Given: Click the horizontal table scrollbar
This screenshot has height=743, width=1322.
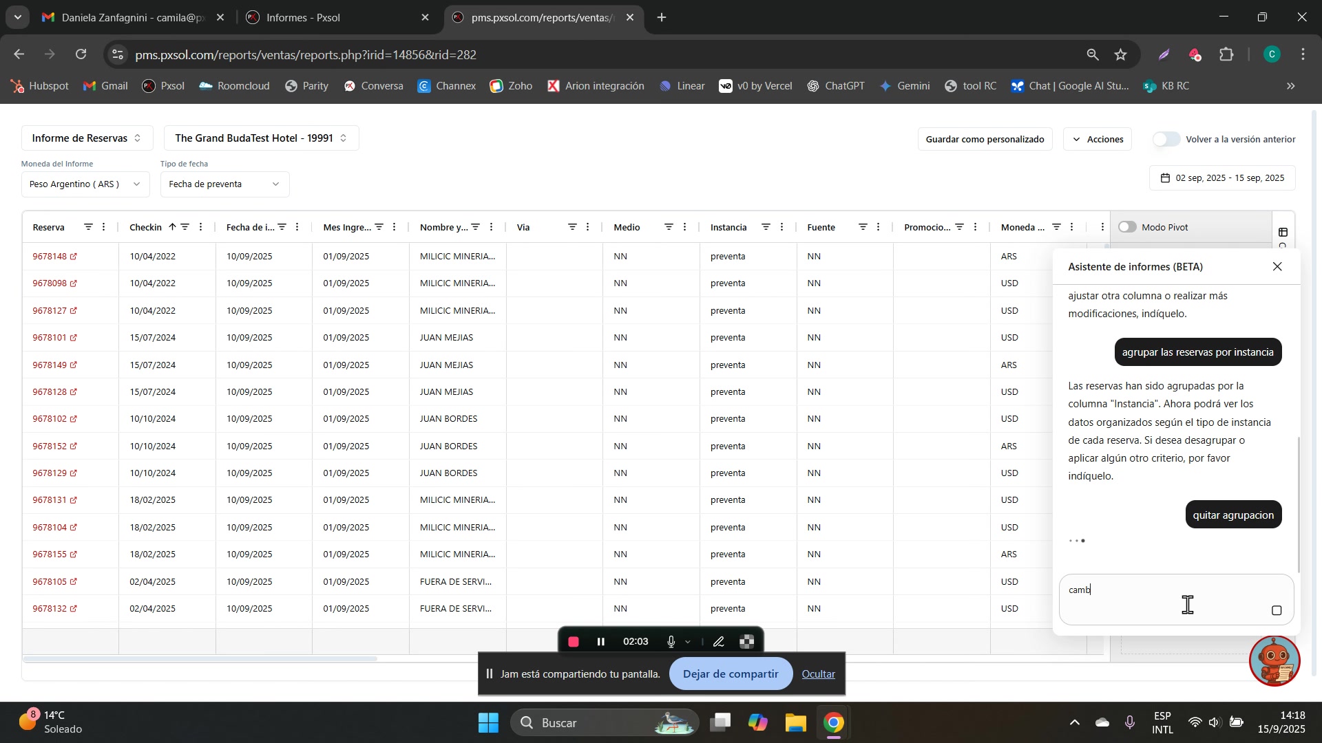Looking at the screenshot, I should coord(200,659).
